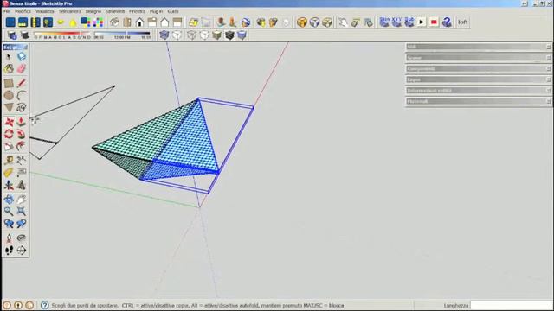Select the 3D Text tool
Viewport: 554px width, 311px height.
point(21,185)
